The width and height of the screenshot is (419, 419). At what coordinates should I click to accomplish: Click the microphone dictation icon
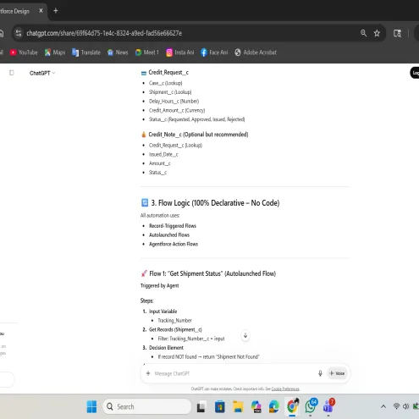[320, 373]
